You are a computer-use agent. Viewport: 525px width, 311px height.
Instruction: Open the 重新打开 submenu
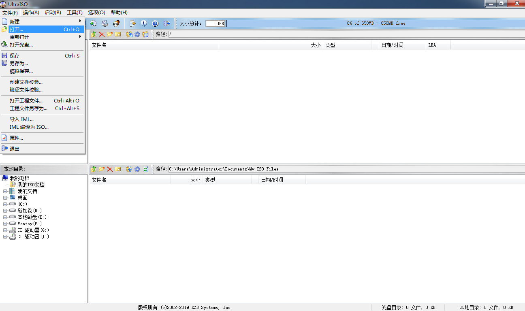(x=42, y=37)
